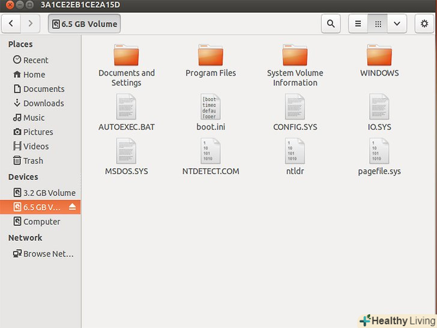The width and height of the screenshot is (437, 328).
Task: Open search with the magnifier icon
Action: pyautogui.click(x=331, y=23)
